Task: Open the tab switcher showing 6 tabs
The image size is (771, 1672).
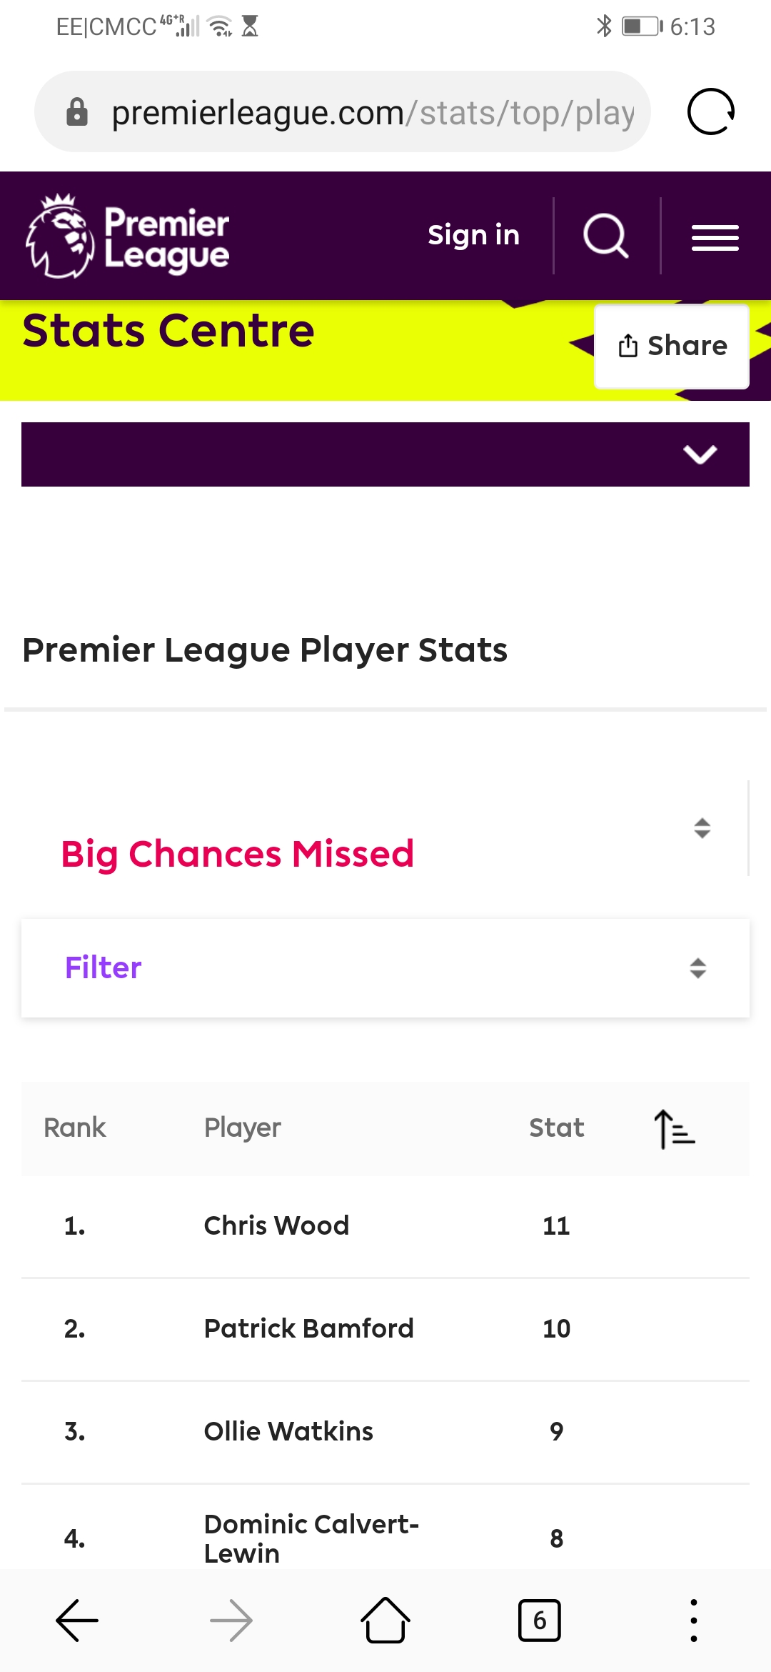Action: (x=540, y=1621)
